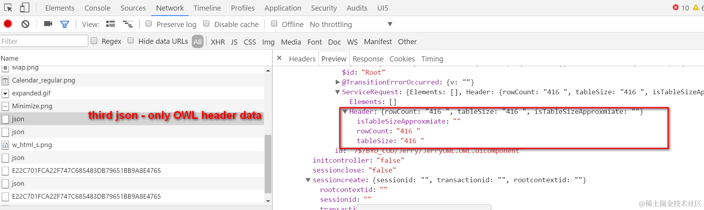Click the red error count icon
This screenshot has width=704, height=210.
676,7
